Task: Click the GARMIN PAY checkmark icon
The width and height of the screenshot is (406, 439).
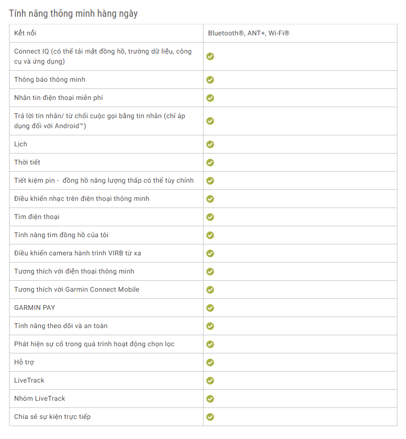Action: [210, 308]
